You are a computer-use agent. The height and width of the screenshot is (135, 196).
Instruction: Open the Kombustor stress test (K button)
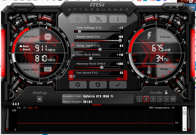78,19
